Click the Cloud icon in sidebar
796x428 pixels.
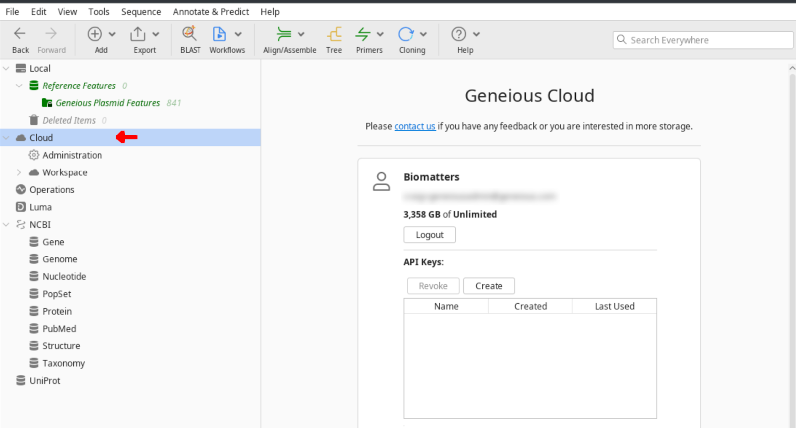pyautogui.click(x=21, y=138)
